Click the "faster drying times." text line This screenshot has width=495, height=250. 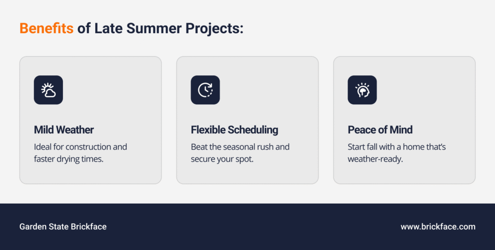point(69,159)
